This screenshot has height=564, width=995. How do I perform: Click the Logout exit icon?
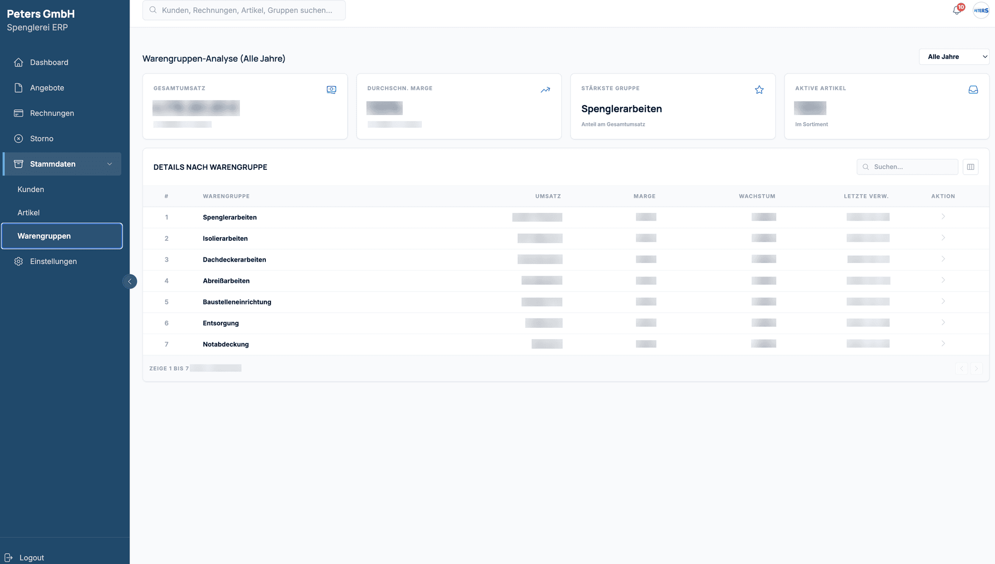[x=8, y=557]
